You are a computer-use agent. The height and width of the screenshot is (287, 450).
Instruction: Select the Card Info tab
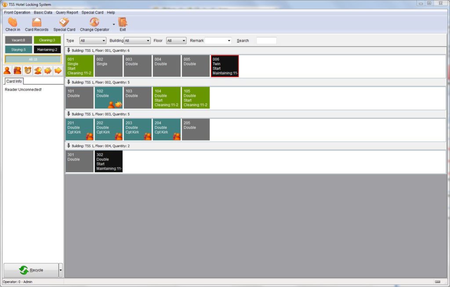[x=14, y=81]
